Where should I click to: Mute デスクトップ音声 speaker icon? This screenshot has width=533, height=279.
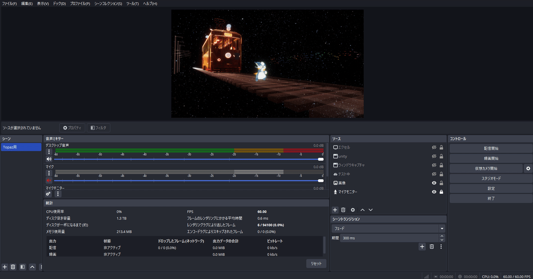click(49, 159)
